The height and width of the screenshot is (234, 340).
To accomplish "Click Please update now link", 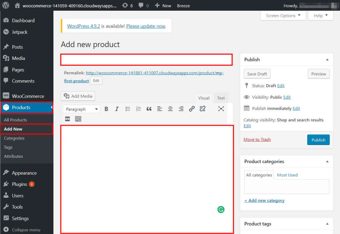I will point(146,26).
